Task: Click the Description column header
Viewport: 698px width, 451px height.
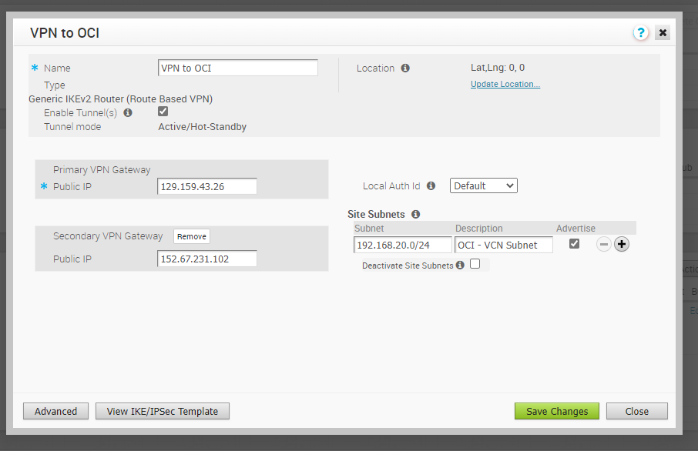Action: (x=478, y=228)
